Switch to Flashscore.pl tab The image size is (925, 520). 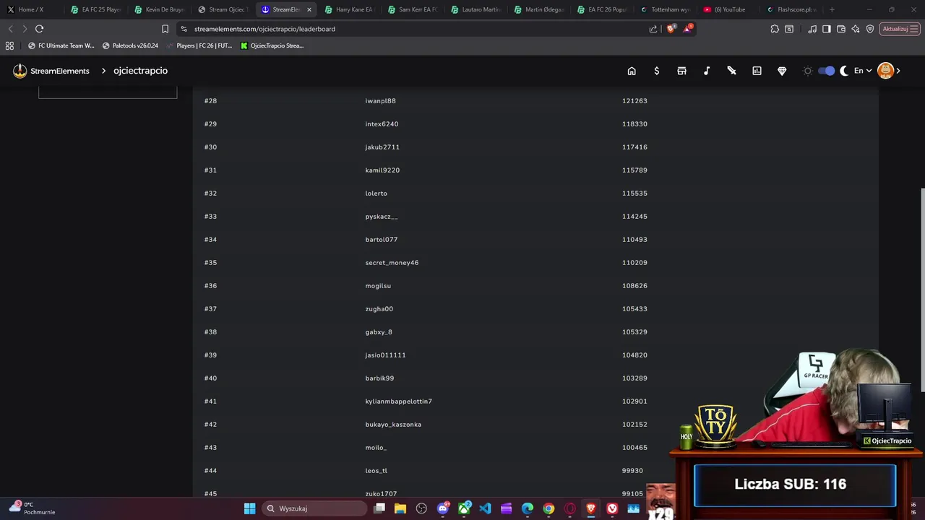click(792, 9)
